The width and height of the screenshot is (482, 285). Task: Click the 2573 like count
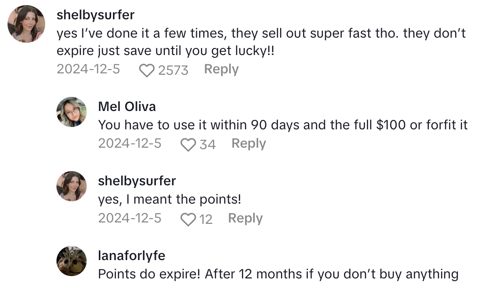click(x=173, y=70)
